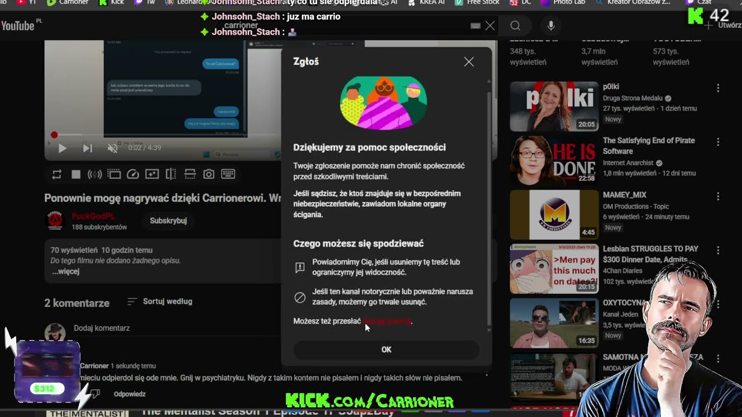Viewport: 742px width, 417px height.
Task: Open the 'Men pay this much' 4Chan Diaries thumbnail
Action: click(554, 269)
